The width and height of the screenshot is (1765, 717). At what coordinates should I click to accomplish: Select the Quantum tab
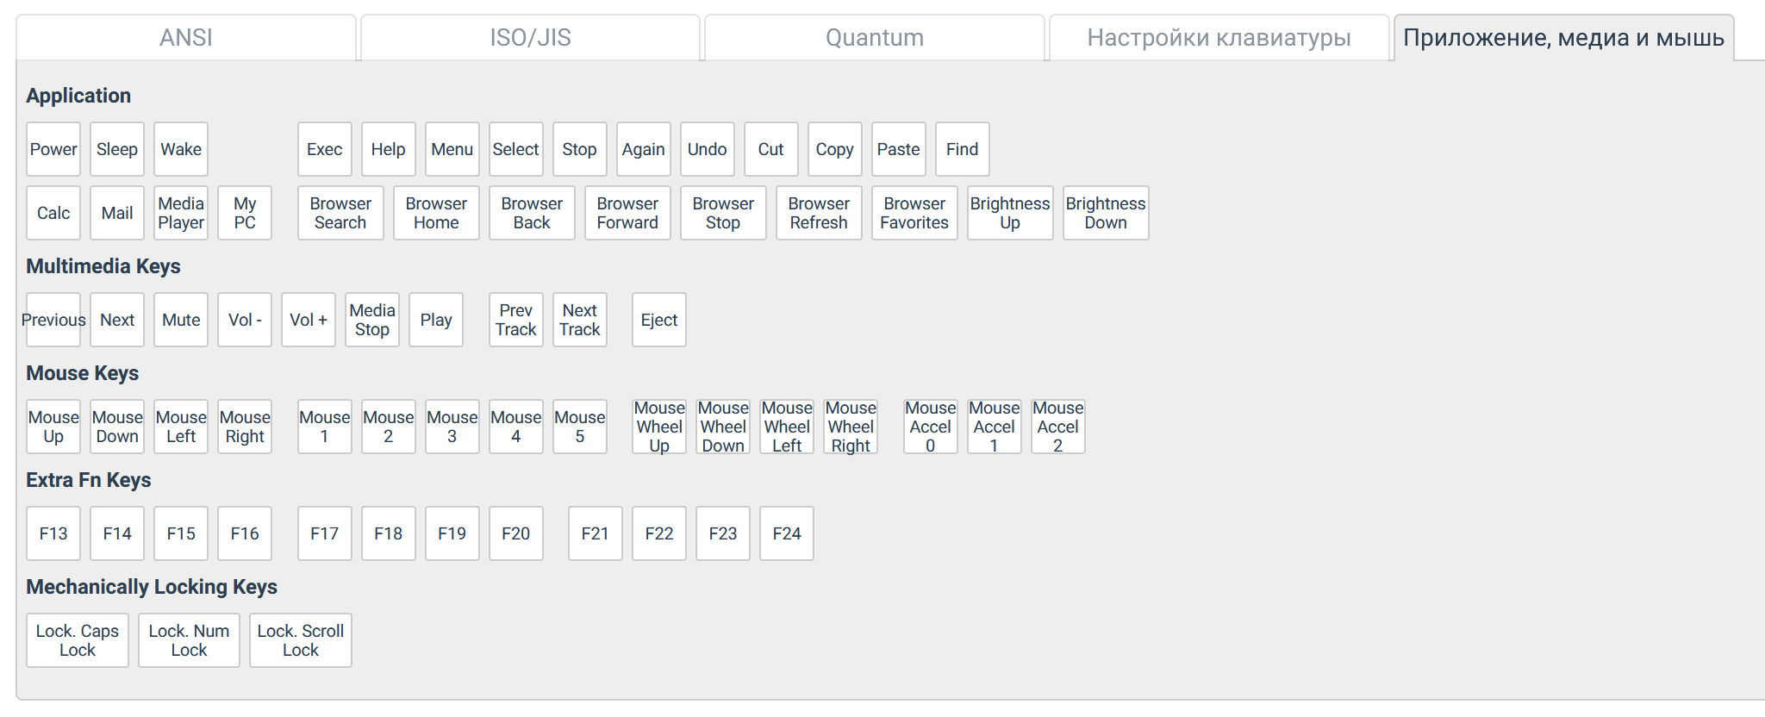coord(874,38)
